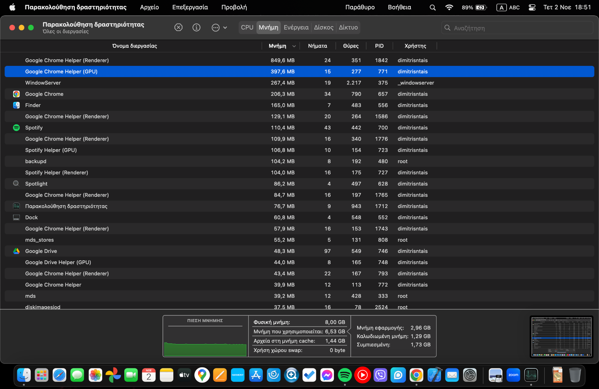Viewport: 599px width, 389px height.
Task: Open the battery status menu
Action: click(x=474, y=7)
